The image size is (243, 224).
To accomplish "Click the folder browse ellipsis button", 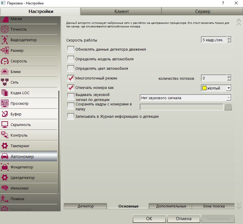I will point(228,107).
